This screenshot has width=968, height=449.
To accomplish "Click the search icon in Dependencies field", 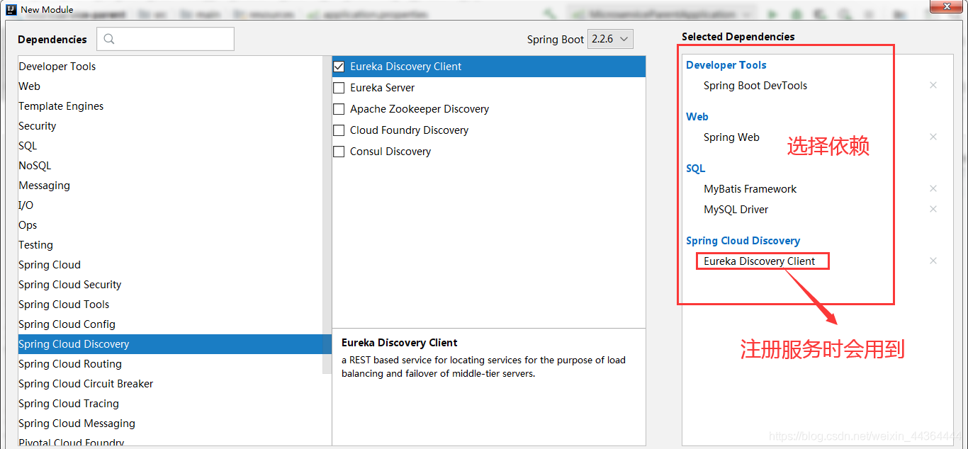I will 109,39.
